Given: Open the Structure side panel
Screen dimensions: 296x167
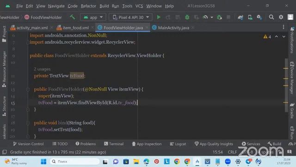Looking at the screenshot, I should click(4, 106).
